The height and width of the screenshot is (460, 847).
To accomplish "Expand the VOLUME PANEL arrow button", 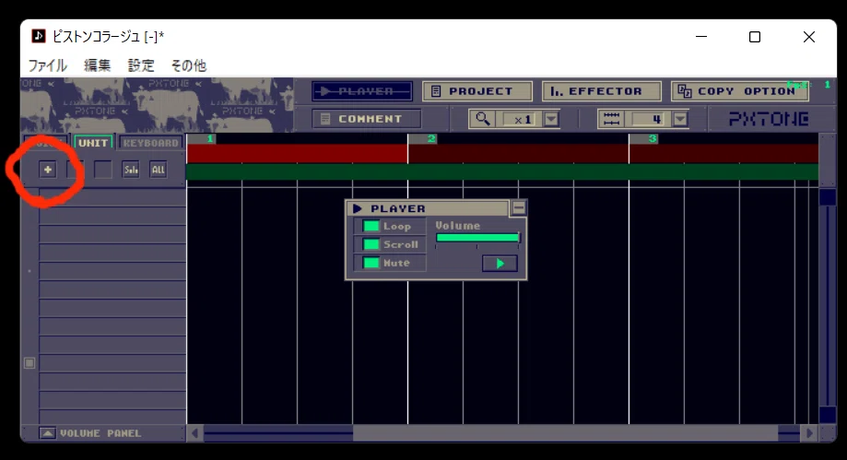I will tap(48, 433).
